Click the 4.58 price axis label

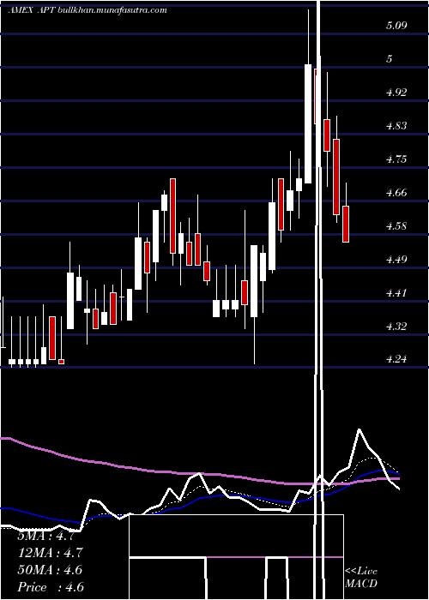(x=396, y=225)
